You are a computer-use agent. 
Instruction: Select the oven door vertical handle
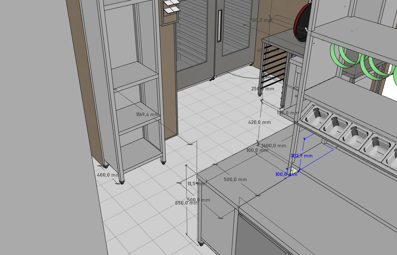click(x=220, y=26)
